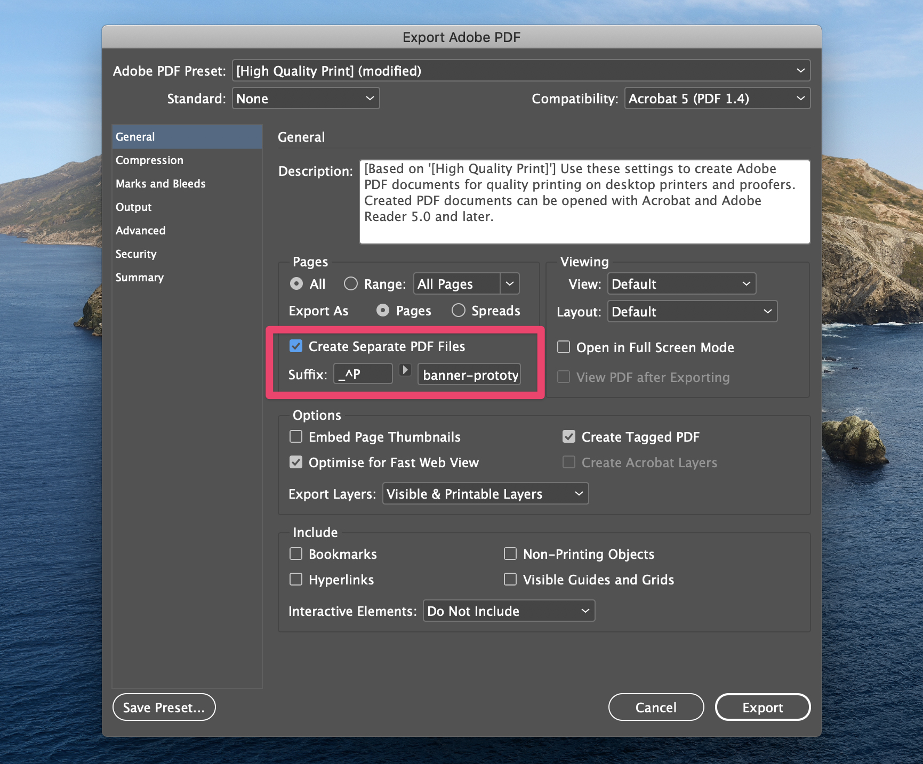Click in the Suffix input field
923x764 pixels.
pos(363,373)
